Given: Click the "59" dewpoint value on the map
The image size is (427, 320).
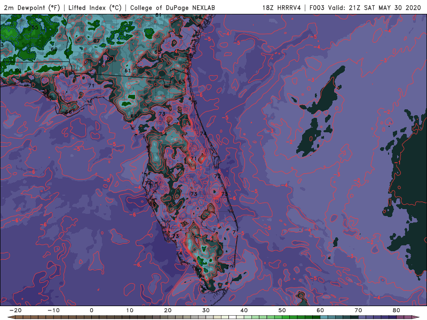Looking at the screenshot, I should click(x=18, y=70).
